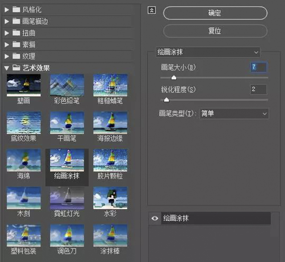Click the 锐化程度 value field
The width and height of the screenshot is (285, 262).
point(258,89)
